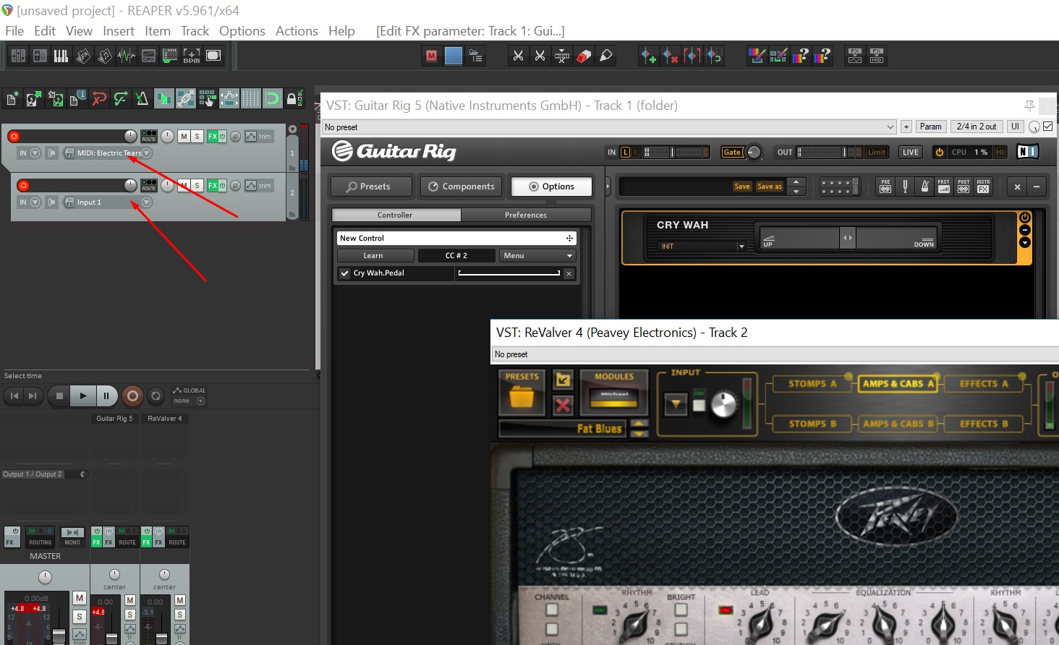1059x645 pixels.
Task: Toggle item grouping link icon
Action: (x=186, y=98)
